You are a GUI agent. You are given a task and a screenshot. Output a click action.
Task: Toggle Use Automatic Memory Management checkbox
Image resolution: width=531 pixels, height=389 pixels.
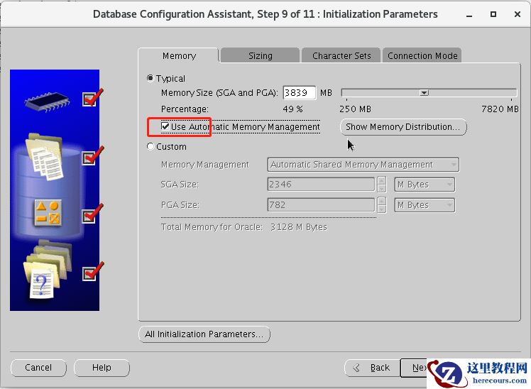click(x=165, y=126)
